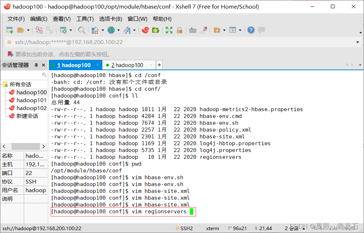
Task: Open the globe encoding icon
Action: (111, 30)
